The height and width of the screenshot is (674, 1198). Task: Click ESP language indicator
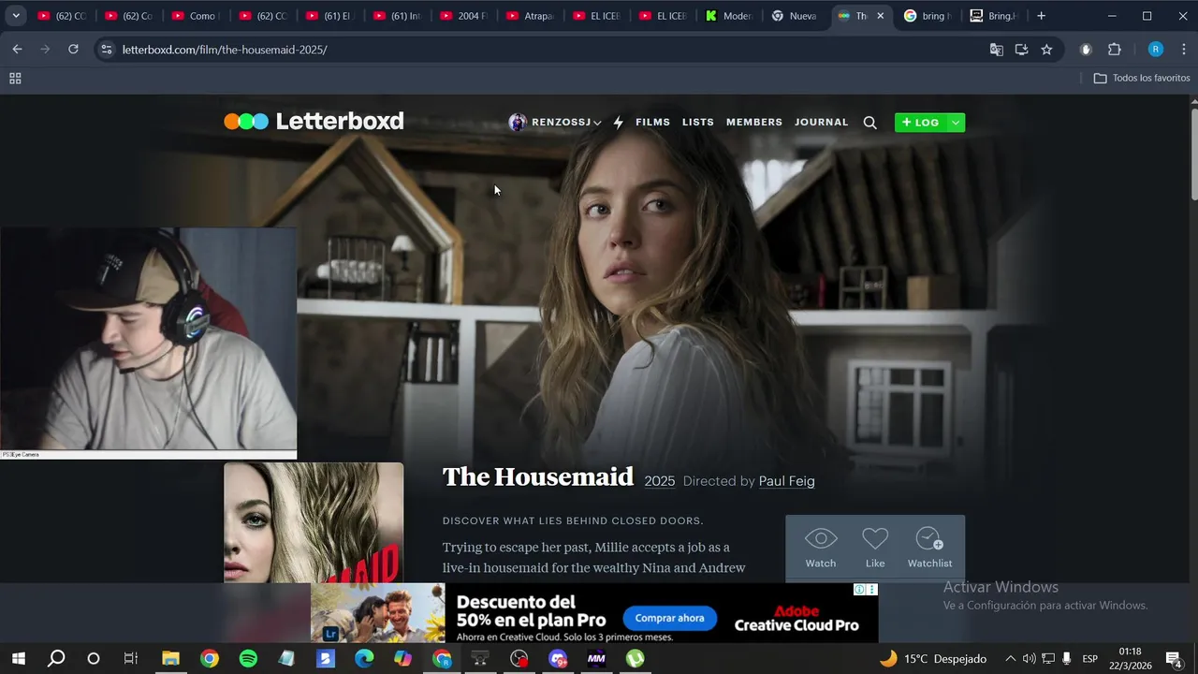[1090, 659]
